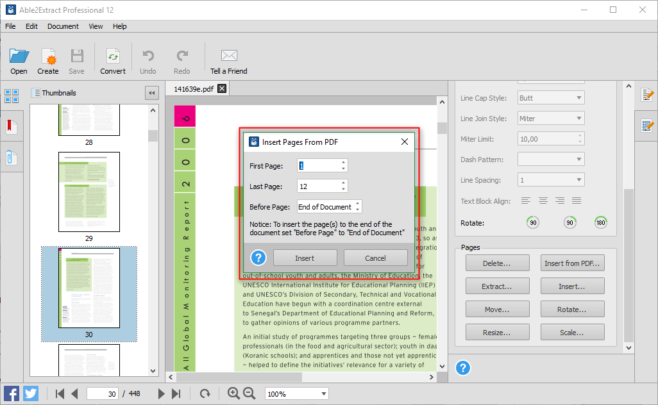Go to the first page
The height and width of the screenshot is (405, 658).
60,393
